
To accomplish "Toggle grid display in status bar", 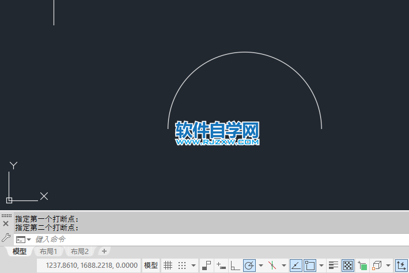I will [168, 266].
